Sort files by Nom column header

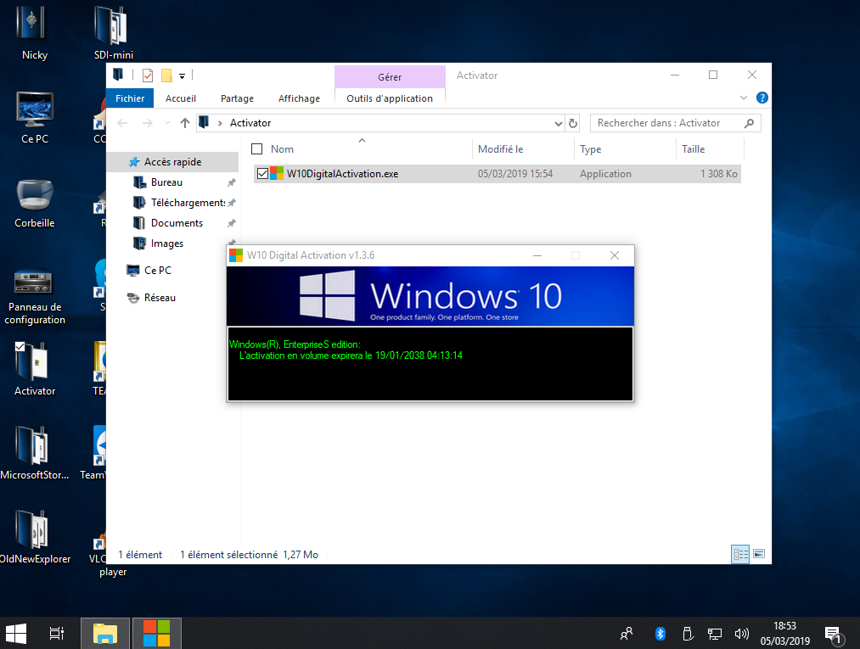[362, 148]
